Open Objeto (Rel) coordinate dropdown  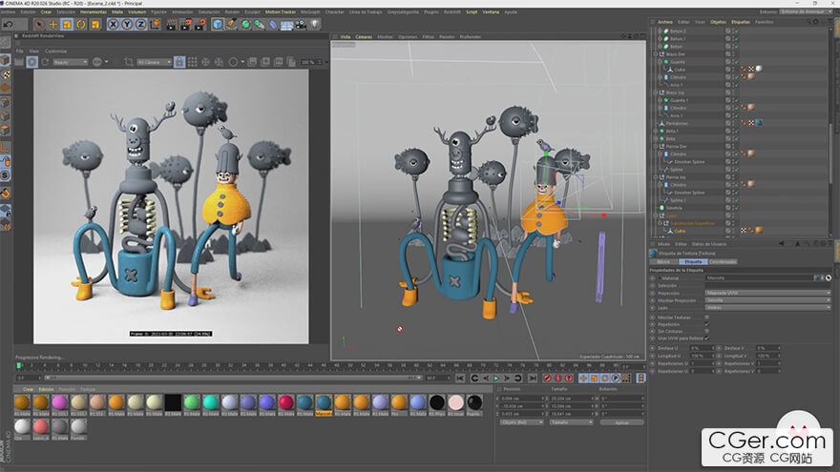click(522, 422)
